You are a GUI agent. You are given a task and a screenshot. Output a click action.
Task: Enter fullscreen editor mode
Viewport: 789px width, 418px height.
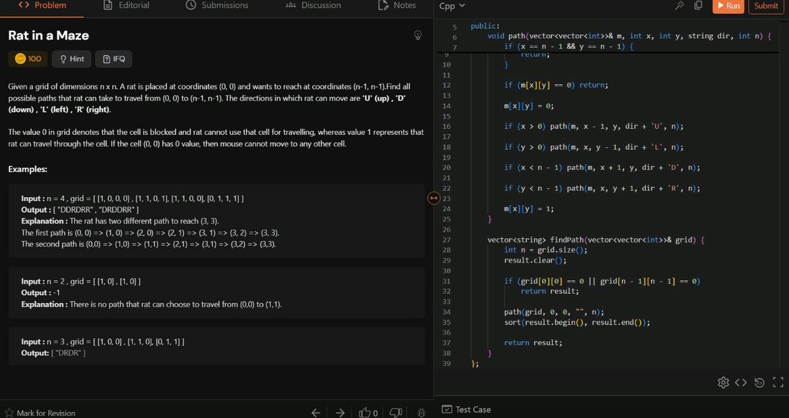click(777, 382)
